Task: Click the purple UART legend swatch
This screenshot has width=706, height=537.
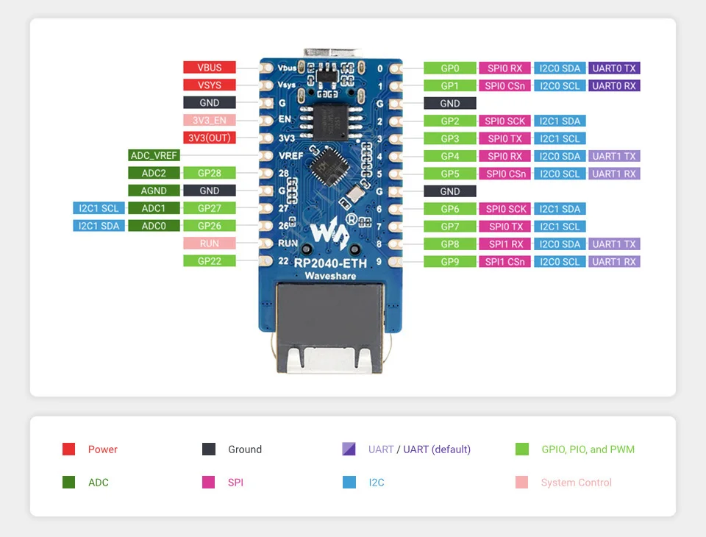Action: click(349, 449)
